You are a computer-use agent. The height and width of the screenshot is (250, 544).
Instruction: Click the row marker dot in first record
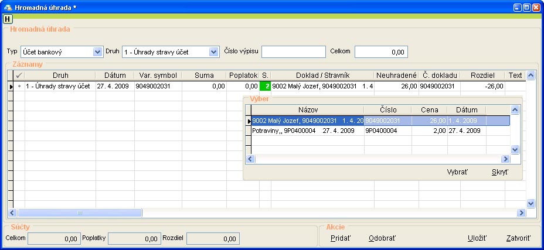pyautogui.click(x=19, y=86)
